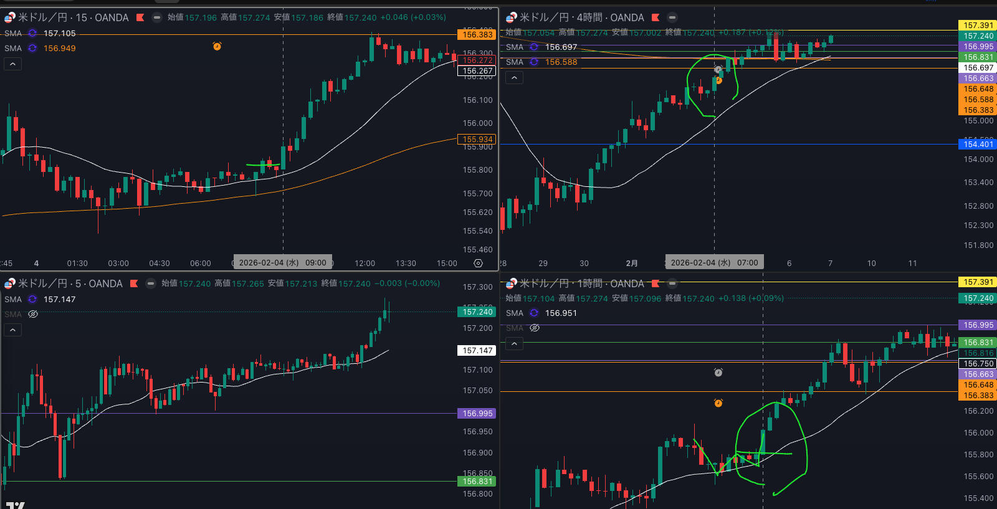The image size is (997, 509).
Task: Collapse indicator legend on 1-hour chart
Action: tap(514, 343)
